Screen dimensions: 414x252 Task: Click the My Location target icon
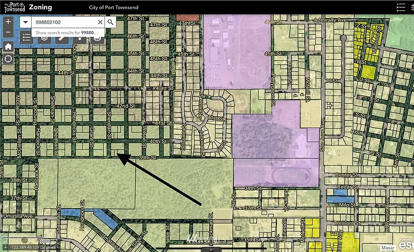pos(8,59)
